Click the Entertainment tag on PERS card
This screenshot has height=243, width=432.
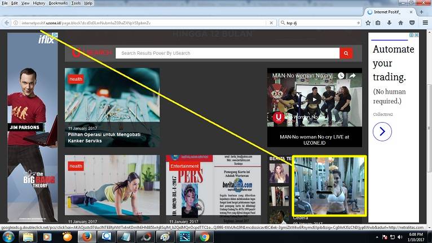point(184,166)
